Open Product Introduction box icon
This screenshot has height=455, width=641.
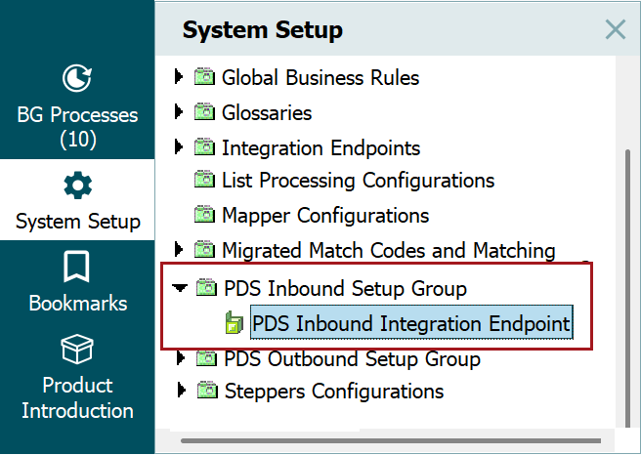click(77, 349)
